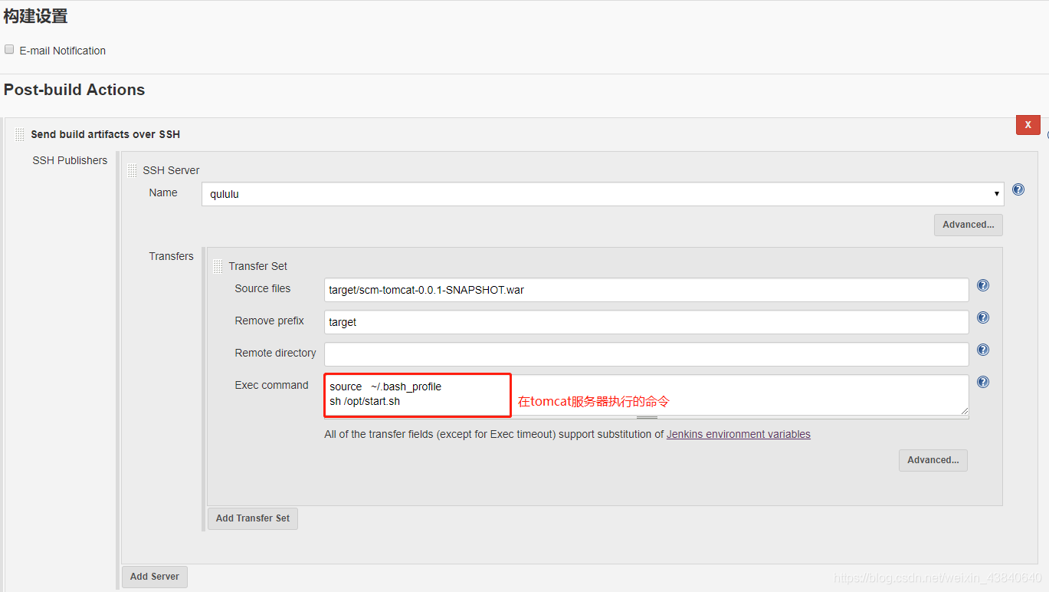Delete the Send build artifacts over SSH step

1028,124
